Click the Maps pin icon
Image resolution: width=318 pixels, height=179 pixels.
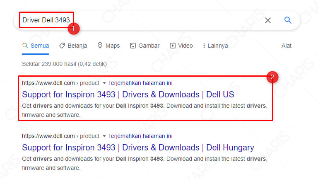pyautogui.click(x=100, y=46)
